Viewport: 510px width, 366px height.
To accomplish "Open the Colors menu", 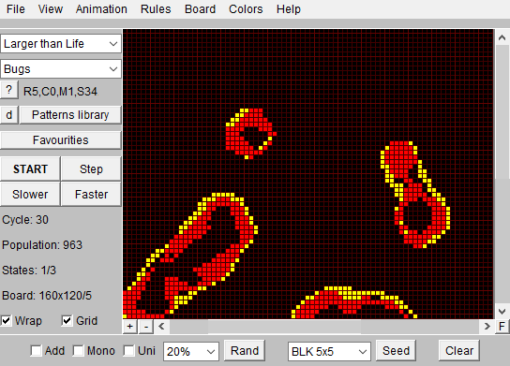I will (x=246, y=9).
